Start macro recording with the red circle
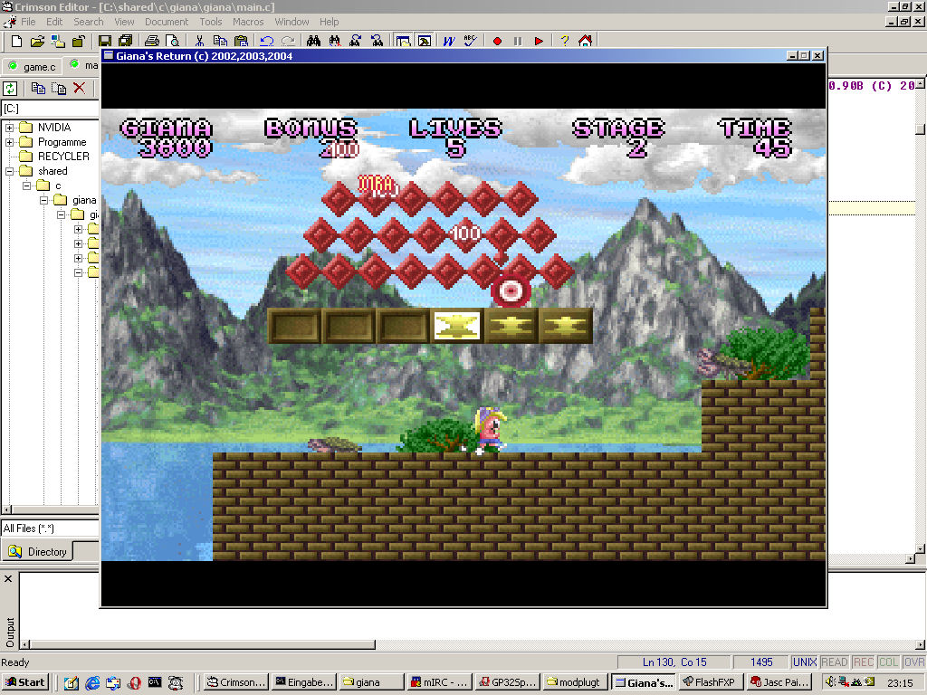The height and width of the screenshot is (695, 927). point(497,41)
